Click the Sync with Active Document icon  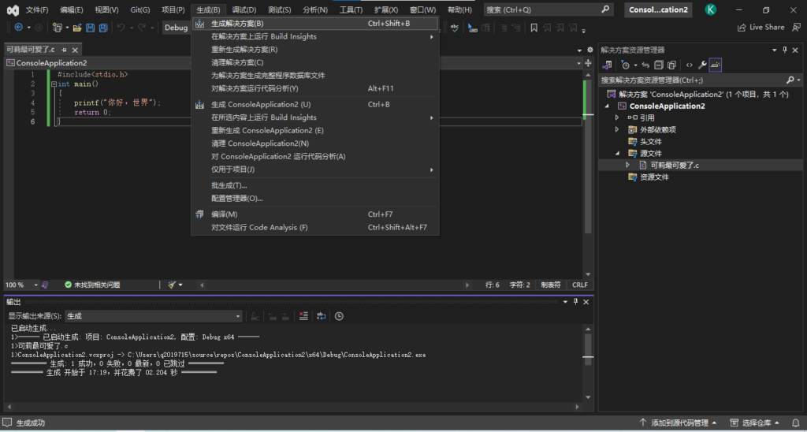646,65
